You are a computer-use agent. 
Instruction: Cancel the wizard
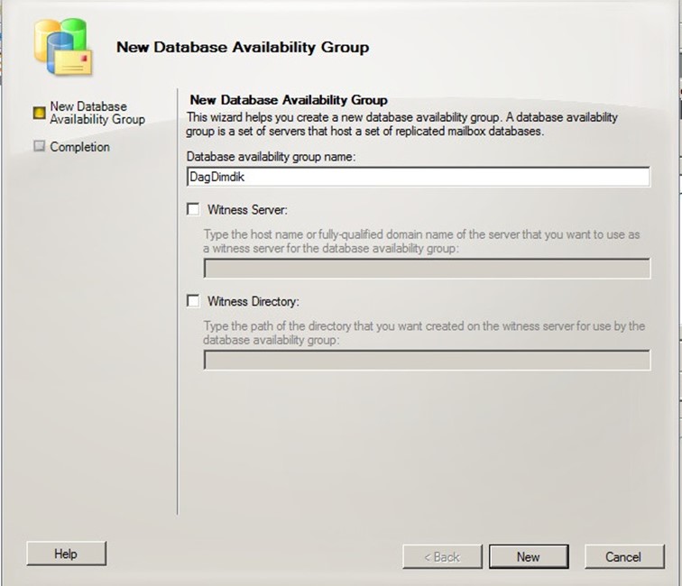(x=623, y=557)
